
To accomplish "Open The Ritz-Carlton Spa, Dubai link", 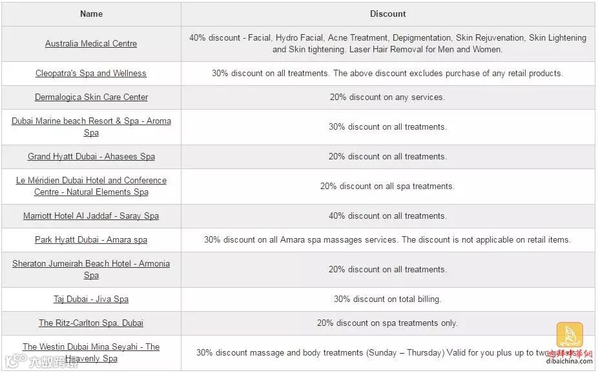I will pyautogui.click(x=91, y=323).
